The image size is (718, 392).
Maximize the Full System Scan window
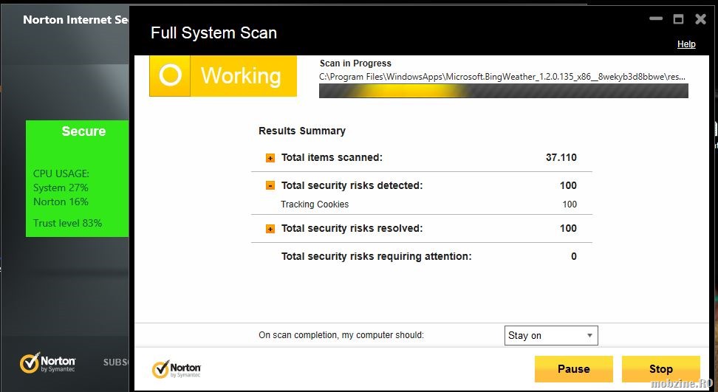click(678, 20)
